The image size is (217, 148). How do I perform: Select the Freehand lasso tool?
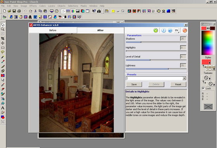point(3,52)
